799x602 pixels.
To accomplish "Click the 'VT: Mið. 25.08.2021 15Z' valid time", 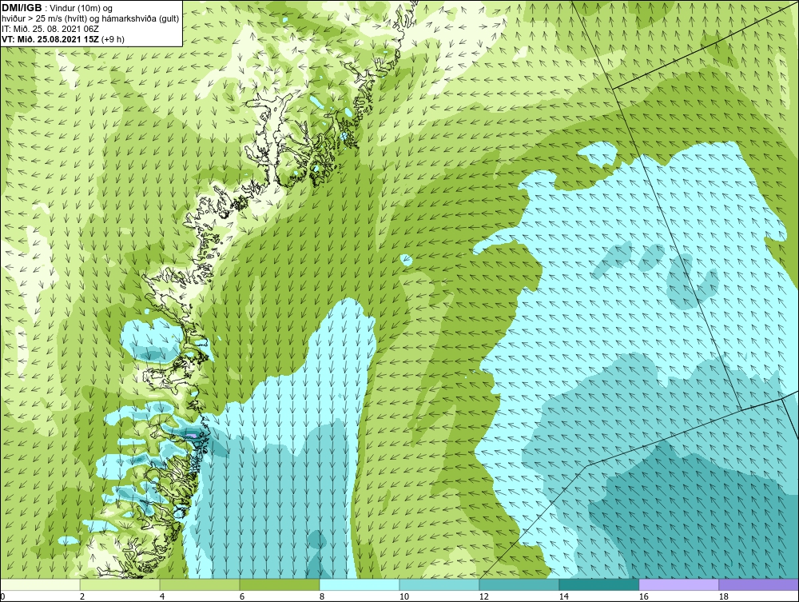I will 50,39.
